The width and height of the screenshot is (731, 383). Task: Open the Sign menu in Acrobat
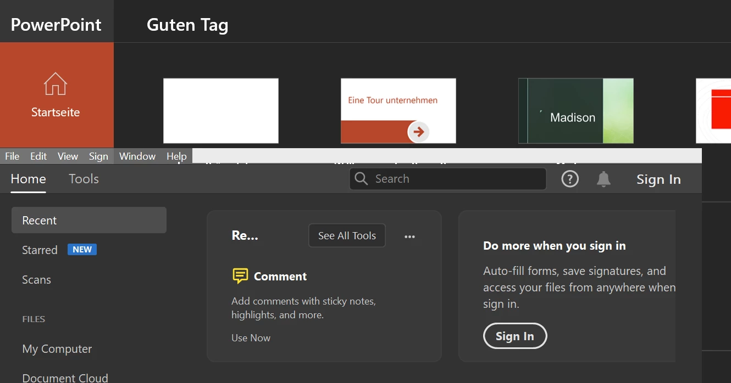[x=98, y=156]
